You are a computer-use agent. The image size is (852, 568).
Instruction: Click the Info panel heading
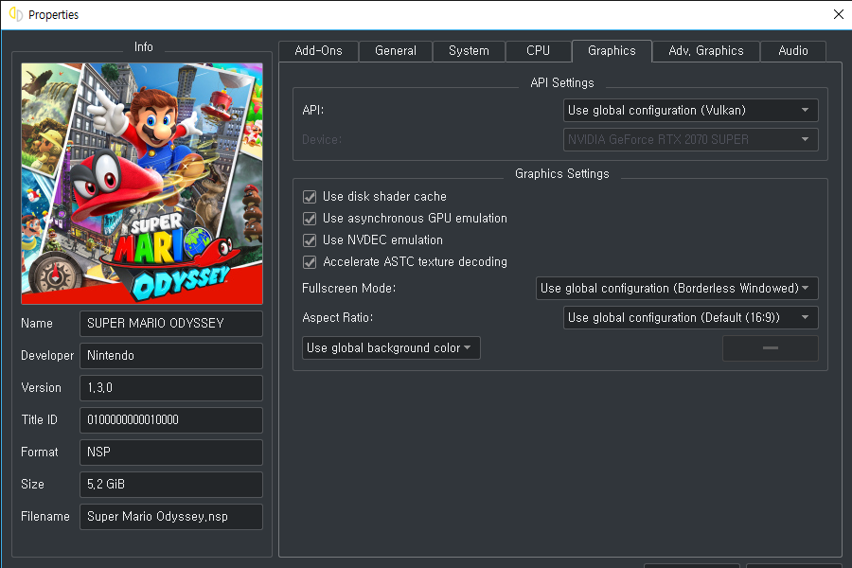pos(144,47)
